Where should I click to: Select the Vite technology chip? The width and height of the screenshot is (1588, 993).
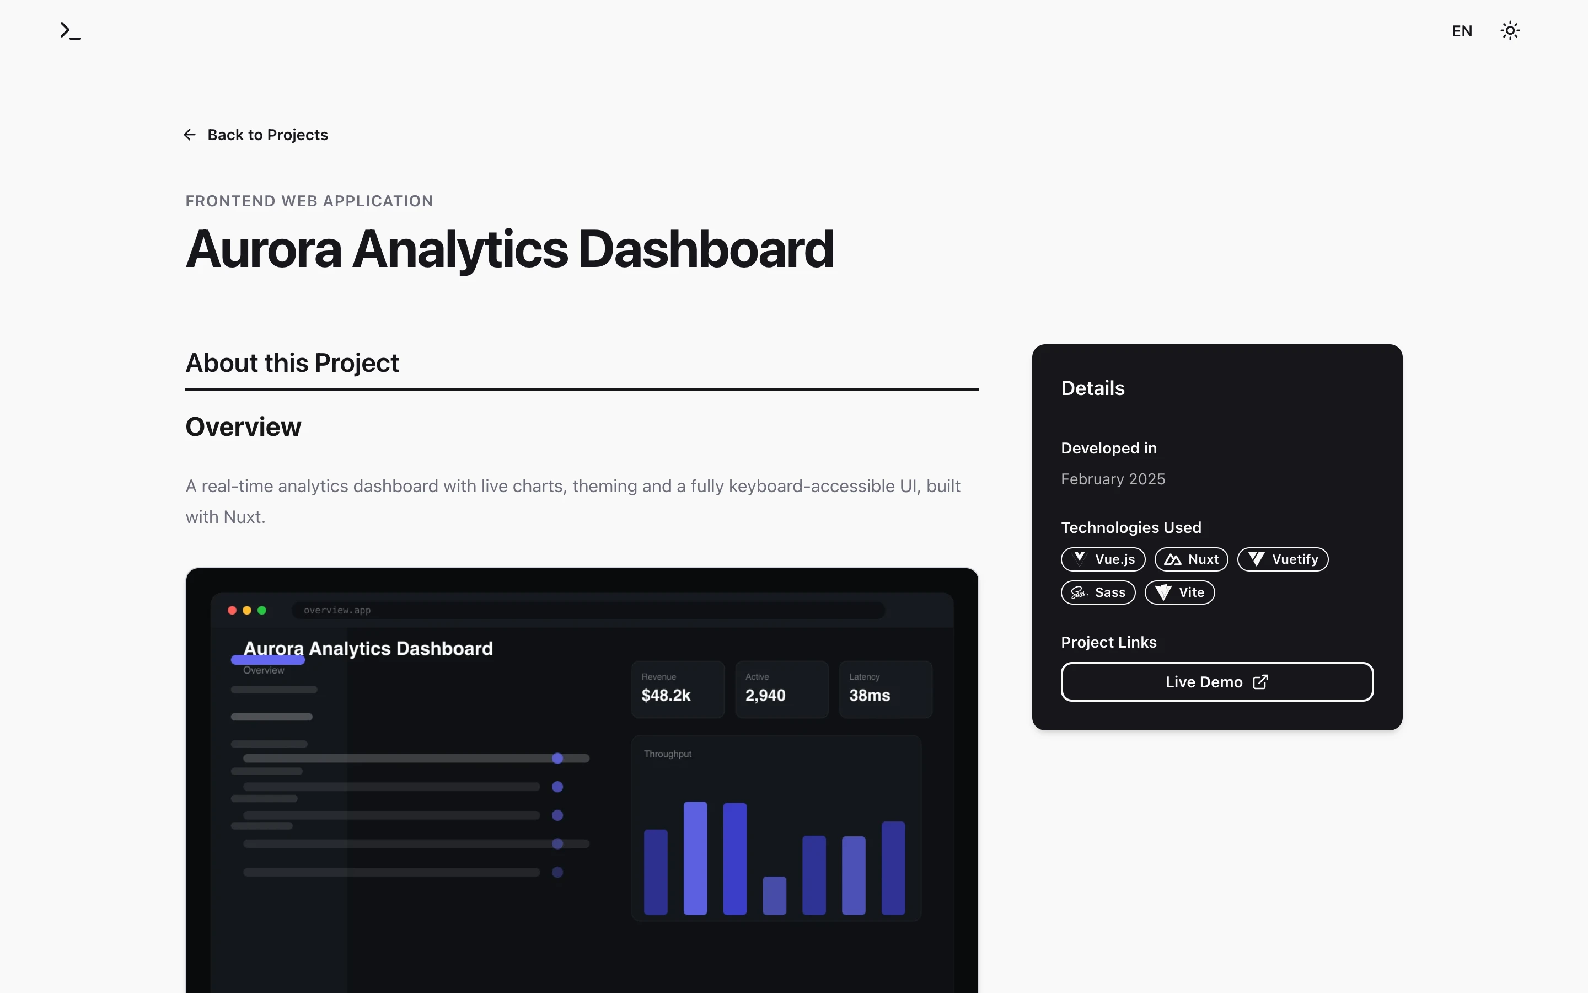coord(1179,592)
